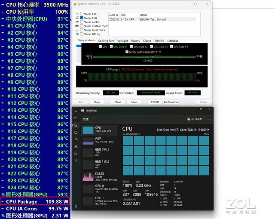The height and width of the screenshot is (219, 275).
Task: Select Performance page icon in Task Manager sidebar
Action: 76,125
